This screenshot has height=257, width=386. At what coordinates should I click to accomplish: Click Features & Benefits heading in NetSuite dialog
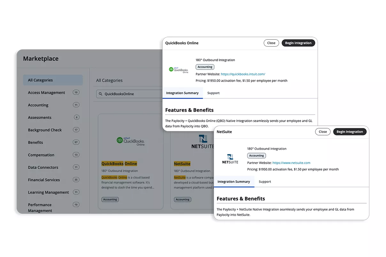coord(241,199)
